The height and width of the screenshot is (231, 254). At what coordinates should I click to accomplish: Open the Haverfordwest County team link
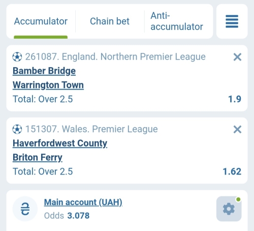(60, 143)
